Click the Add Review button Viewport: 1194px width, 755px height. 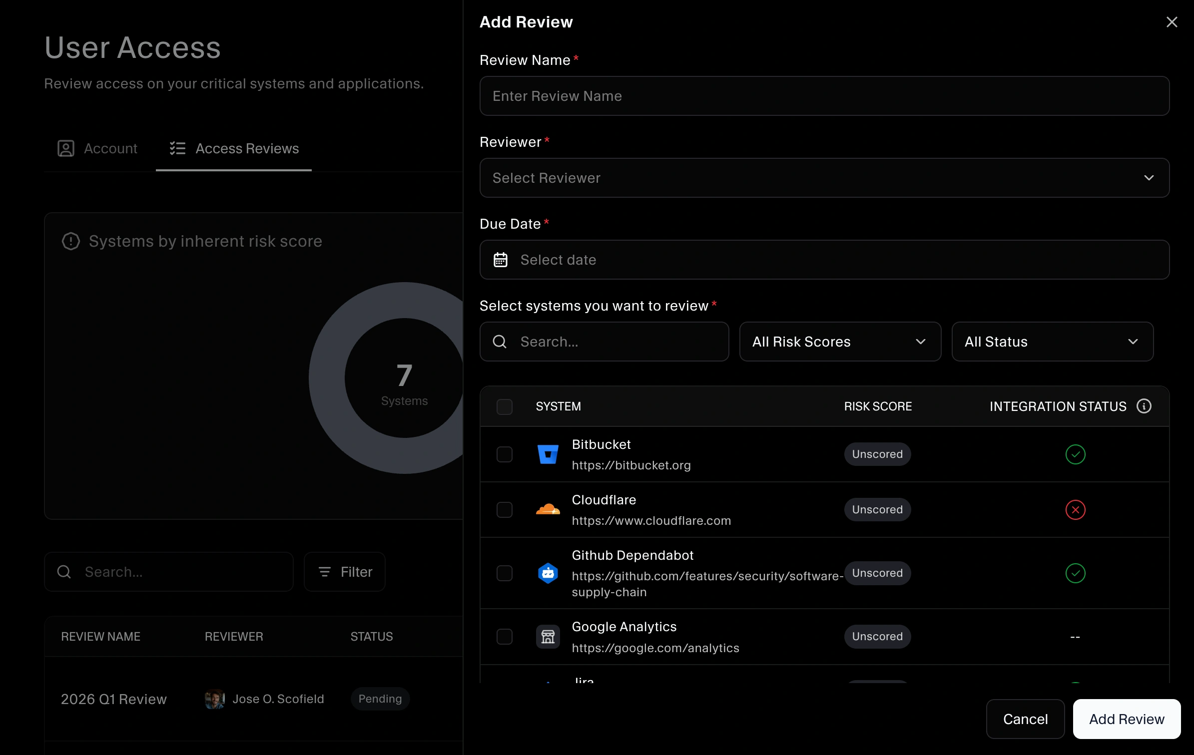1126,719
